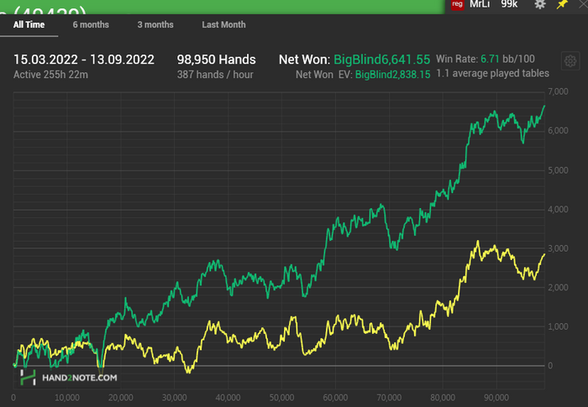Click the 80,000 x-axis label

coord(443,398)
